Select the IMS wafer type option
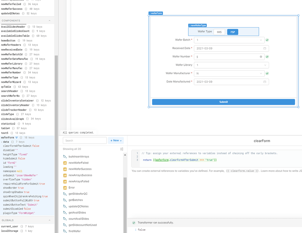 click(219, 31)
